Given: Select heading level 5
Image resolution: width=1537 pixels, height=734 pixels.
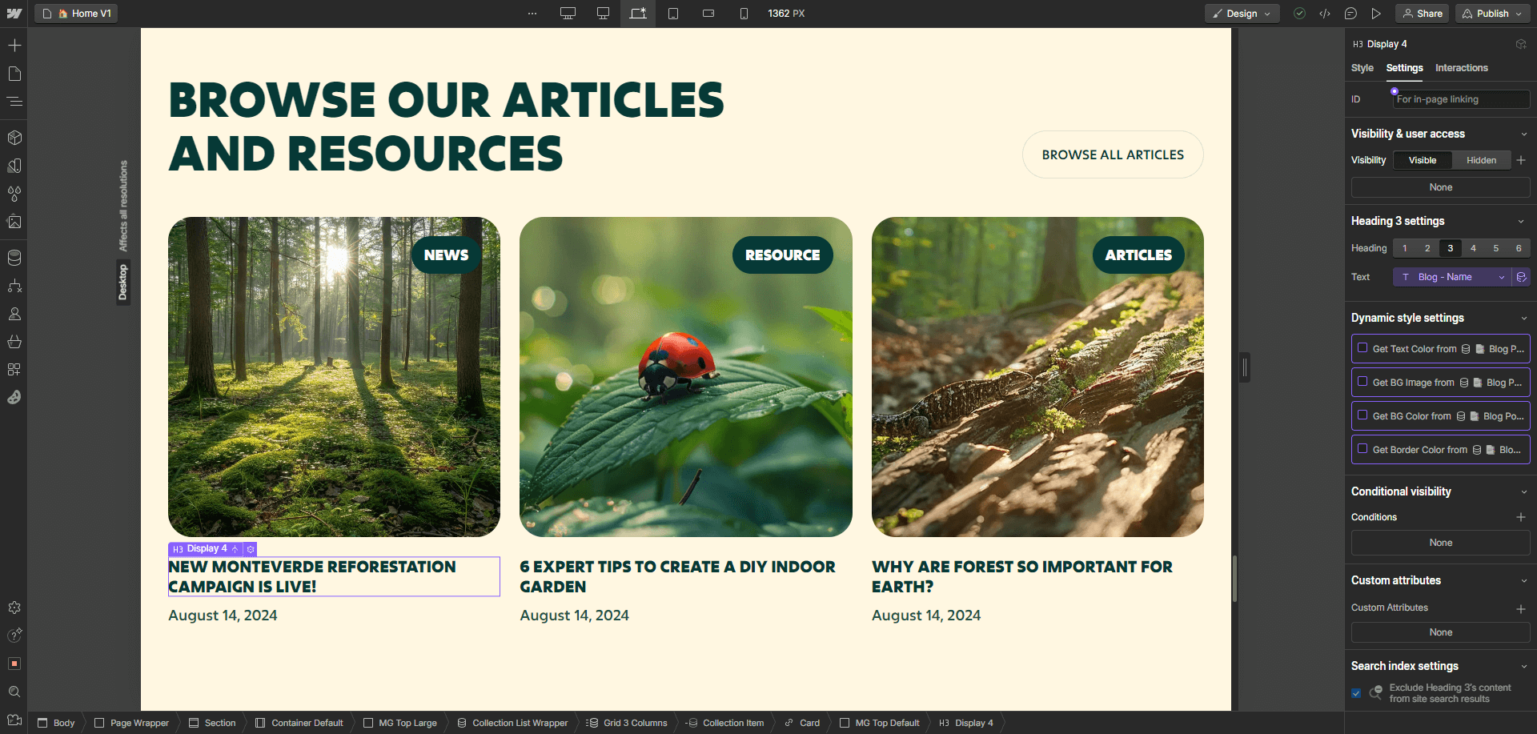Looking at the screenshot, I should coord(1495,248).
